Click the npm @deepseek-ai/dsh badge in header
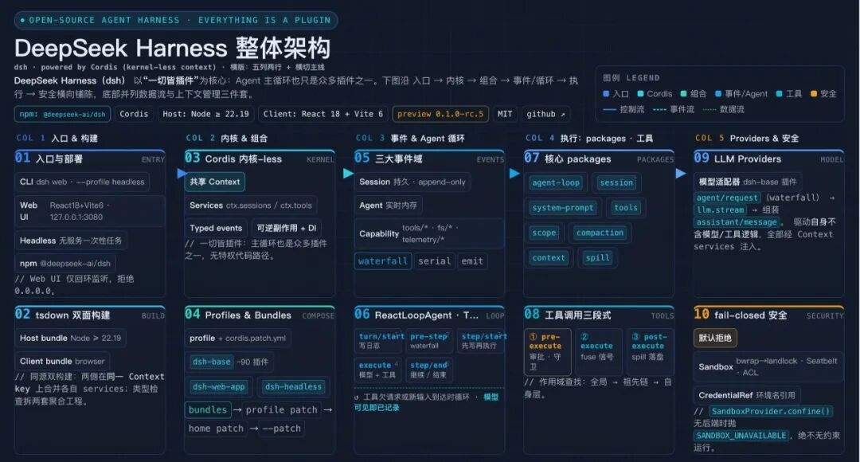 point(62,114)
